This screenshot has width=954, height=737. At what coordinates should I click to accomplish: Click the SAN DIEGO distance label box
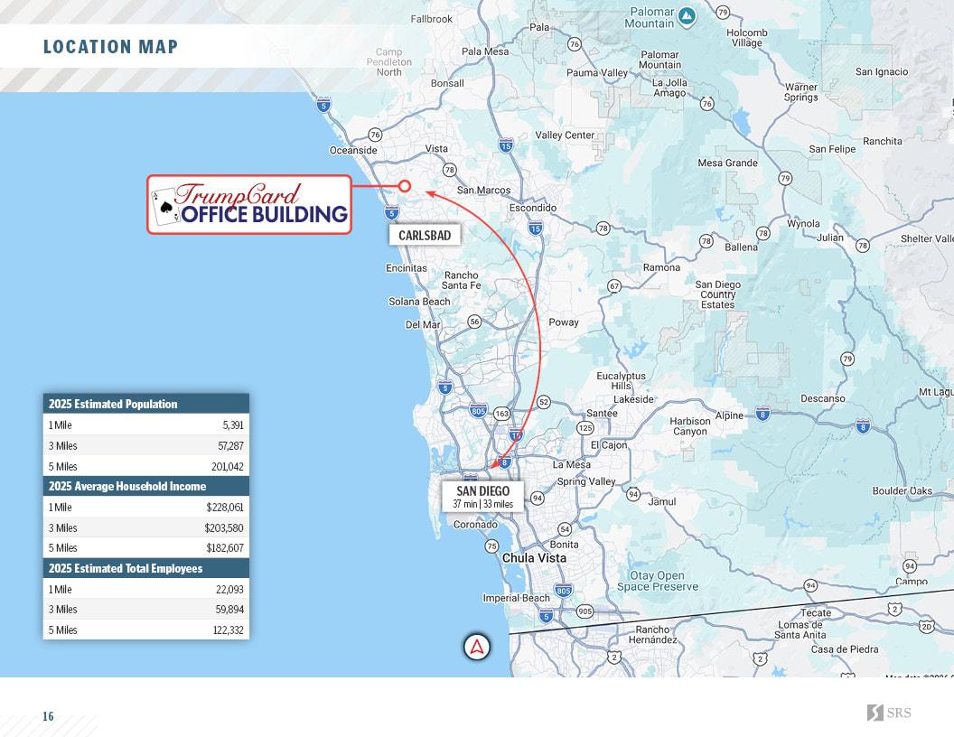point(483,496)
